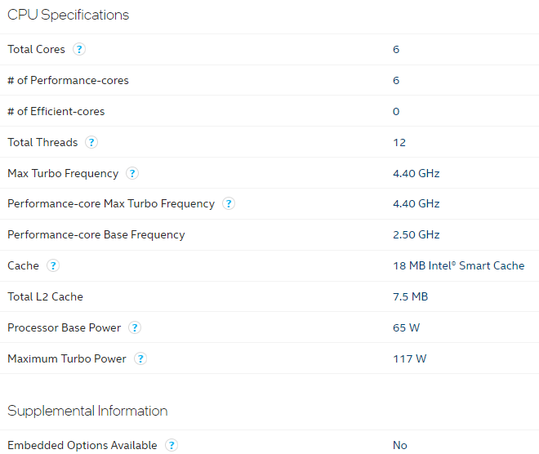The height and width of the screenshot is (454, 539).
Task: Click the Total L2 Cache label
Action: [x=45, y=296]
